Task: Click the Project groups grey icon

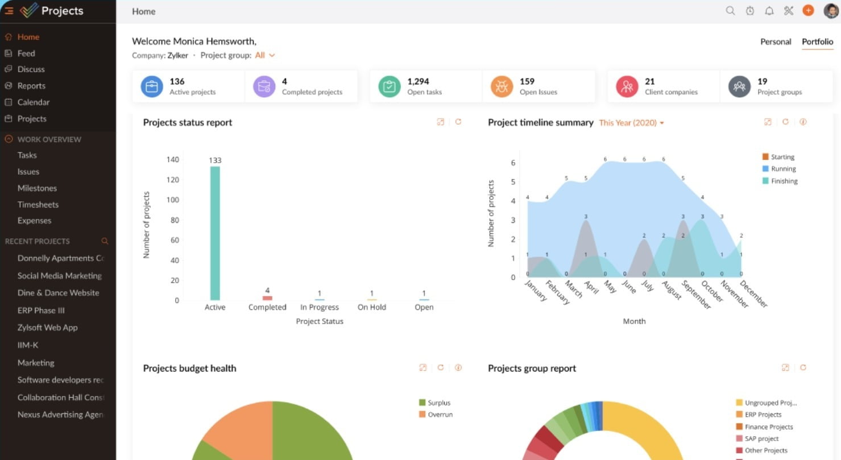Action: (x=739, y=86)
